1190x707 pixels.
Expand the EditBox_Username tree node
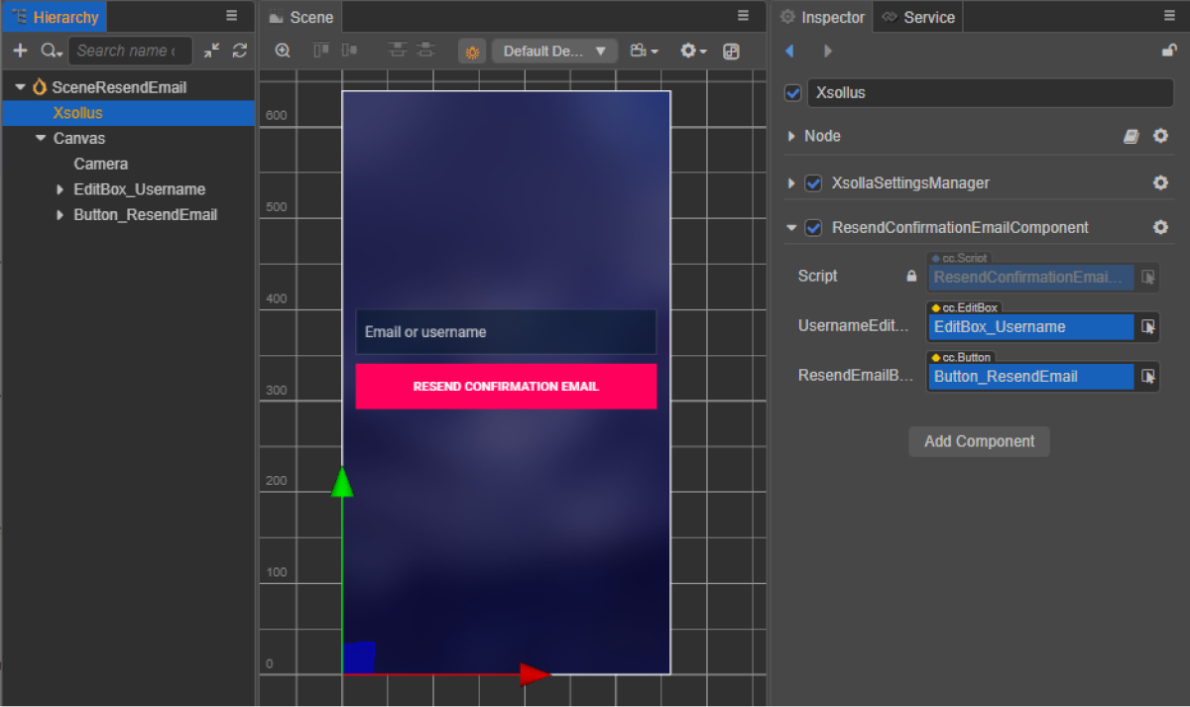point(60,189)
